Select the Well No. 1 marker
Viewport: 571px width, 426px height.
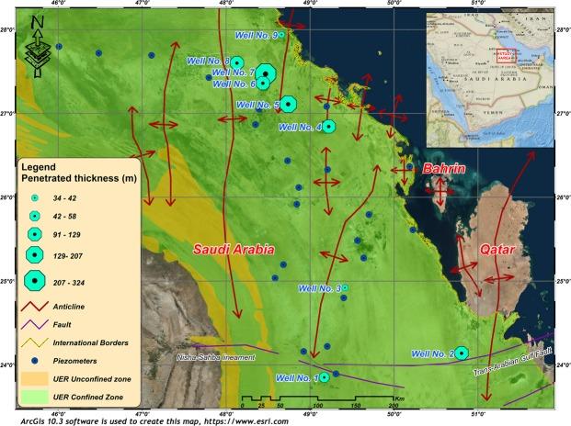click(325, 376)
